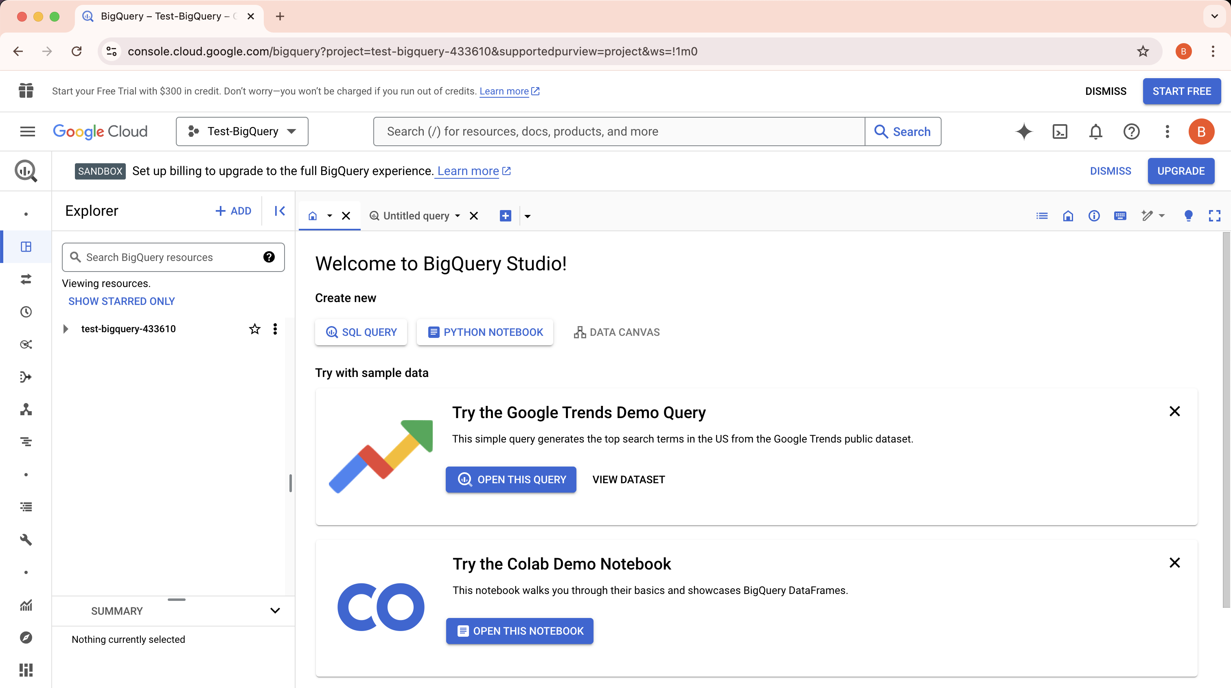Open Google Cloud header three-dot settings menu
The width and height of the screenshot is (1231, 688).
pos(1167,131)
